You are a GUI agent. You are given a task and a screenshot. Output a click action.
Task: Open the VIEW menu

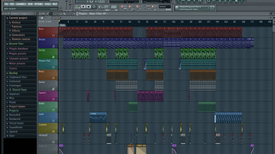pyautogui.click(x=30, y=4)
